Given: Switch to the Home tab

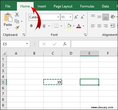Looking at the screenshot, I should click(25, 6).
